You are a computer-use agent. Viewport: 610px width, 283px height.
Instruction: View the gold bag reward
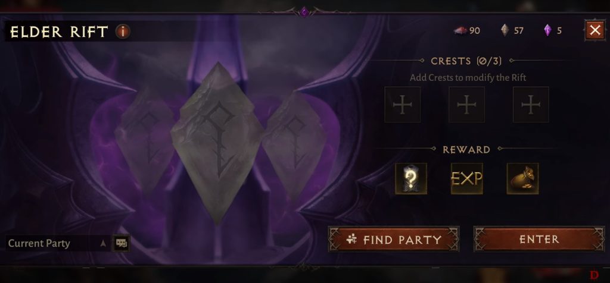(522, 178)
